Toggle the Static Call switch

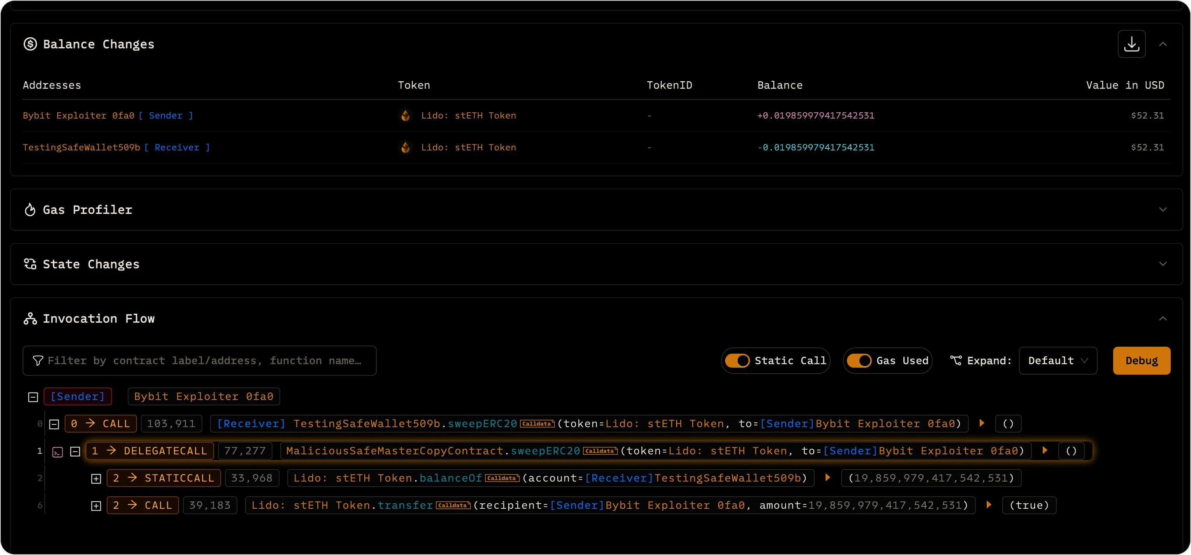point(737,361)
